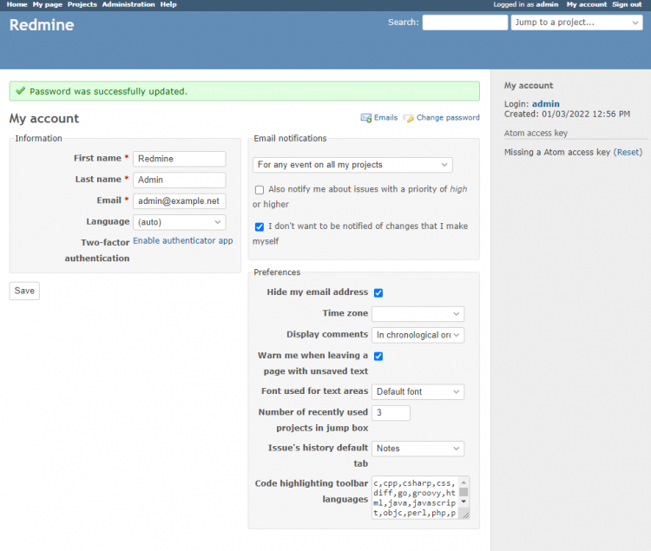651x551 pixels.
Task: Click the Redmine header title
Action: [42, 25]
